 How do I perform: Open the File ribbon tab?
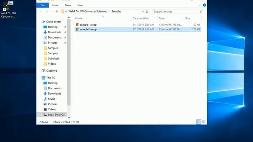pyautogui.click(x=43, y=5)
